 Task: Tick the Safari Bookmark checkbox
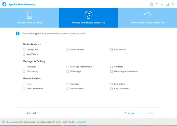24,89
